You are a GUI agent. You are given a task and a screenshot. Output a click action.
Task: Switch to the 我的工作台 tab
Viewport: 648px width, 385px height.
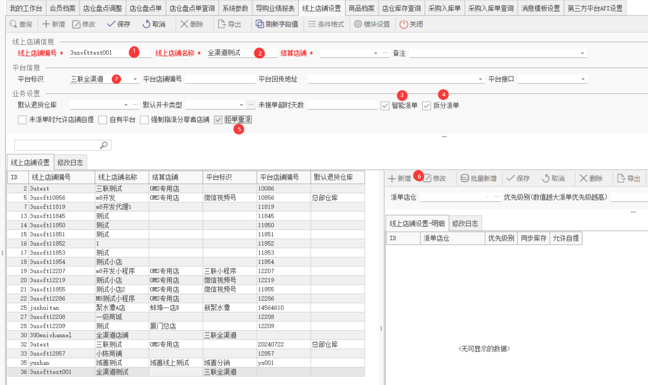pos(26,8)
